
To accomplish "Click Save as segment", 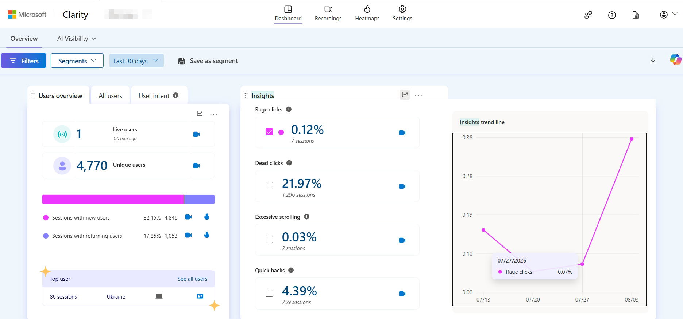I will (208, 61).
